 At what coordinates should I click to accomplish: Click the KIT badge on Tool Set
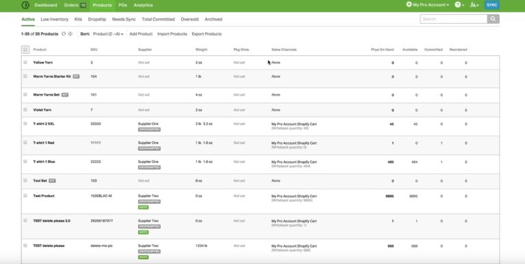[x=52, y=181]
